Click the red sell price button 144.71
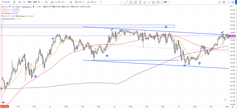The image size is (237, 109). pos(5,10)
